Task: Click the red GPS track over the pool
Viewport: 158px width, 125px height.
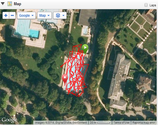Action: (75, 70)
